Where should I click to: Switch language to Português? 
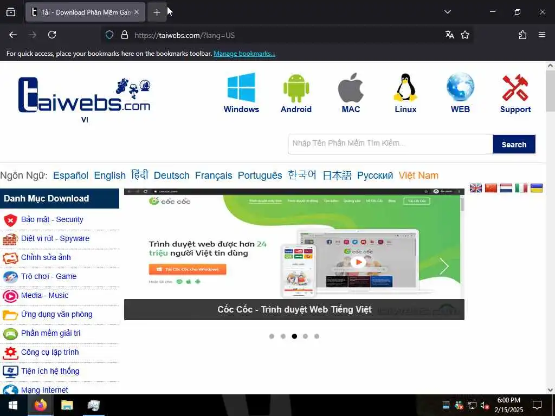coord(260,175)
